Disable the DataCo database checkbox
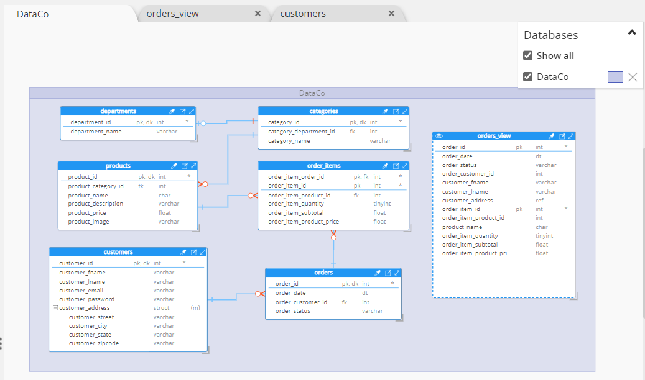The height and width of the screenshot is (380, 645). pos(529,76)
